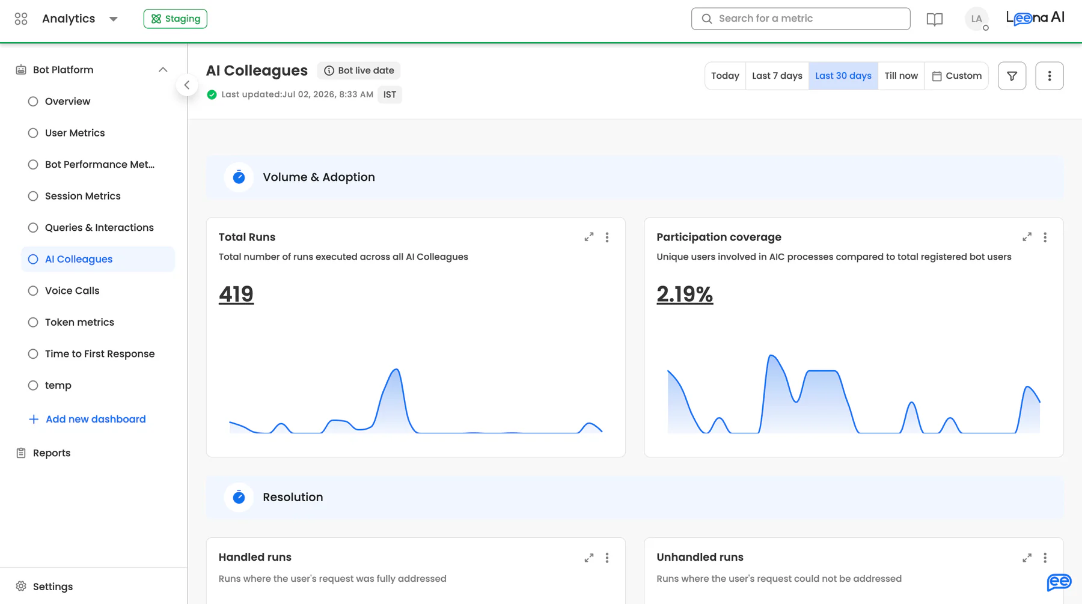Viewport: 1082px width, 604px height.
Task: Click Add new dashboard link
Action: point(96,419)
